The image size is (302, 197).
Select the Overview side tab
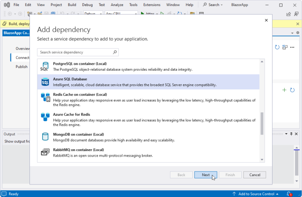coord(23,49)
